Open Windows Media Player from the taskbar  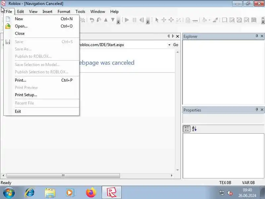[70, 193]
